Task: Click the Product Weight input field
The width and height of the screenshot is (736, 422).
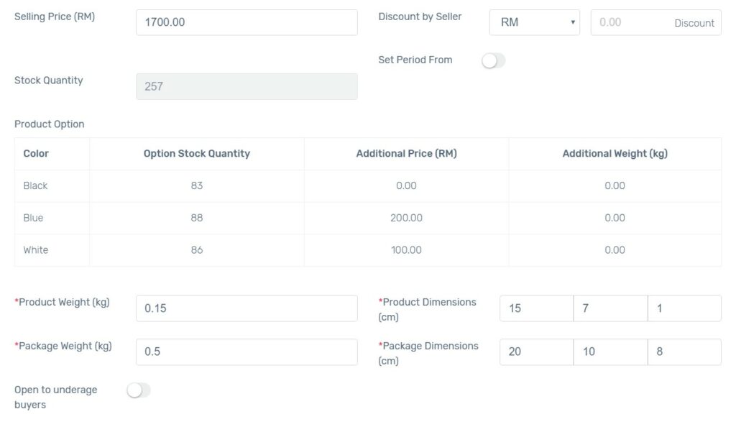Action: [x=247, y=308]
